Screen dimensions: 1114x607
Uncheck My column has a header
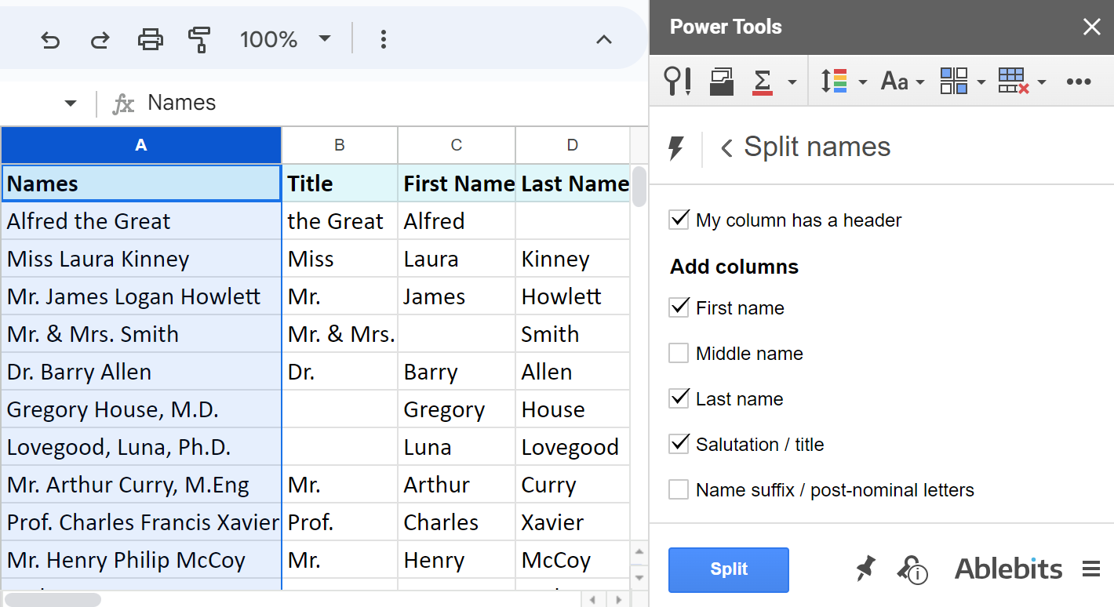[679, 220]
